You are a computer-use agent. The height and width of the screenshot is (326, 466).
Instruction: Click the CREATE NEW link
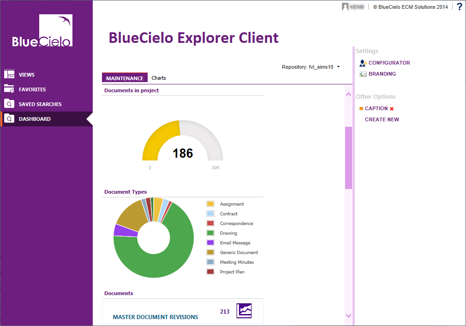pyautogui.click(x=382, y=119)
